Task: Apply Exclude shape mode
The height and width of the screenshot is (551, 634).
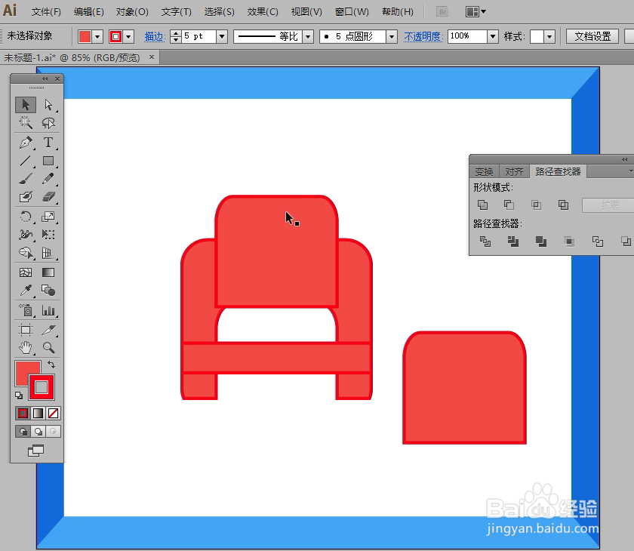Action: click(563, 205)
